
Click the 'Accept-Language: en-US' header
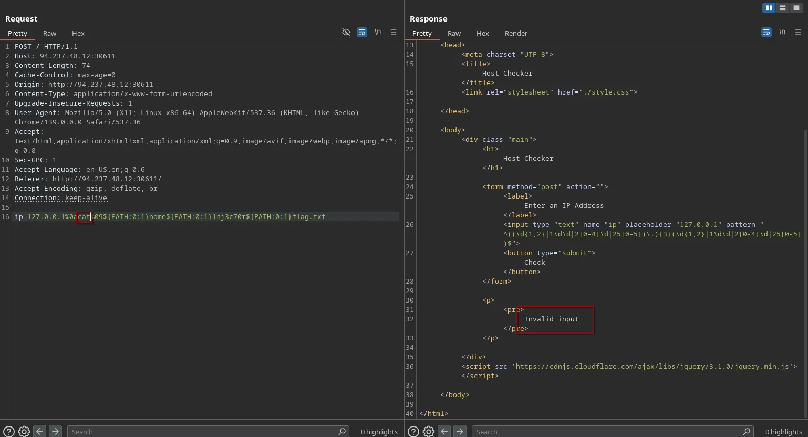80,169
